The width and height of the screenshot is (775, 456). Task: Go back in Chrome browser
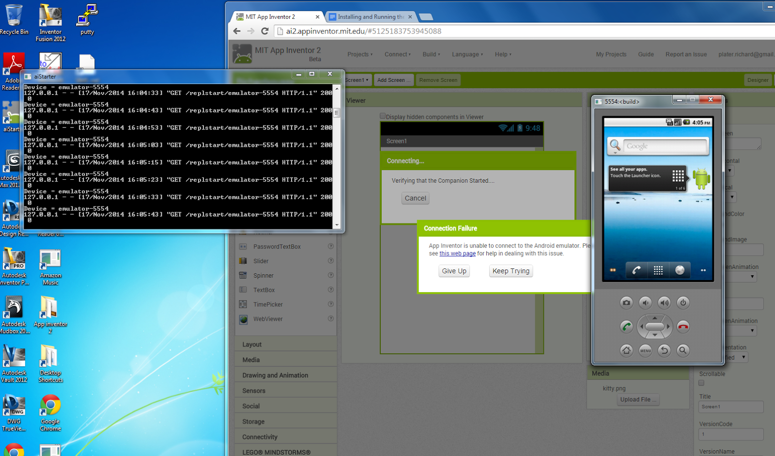click(237, 31)
